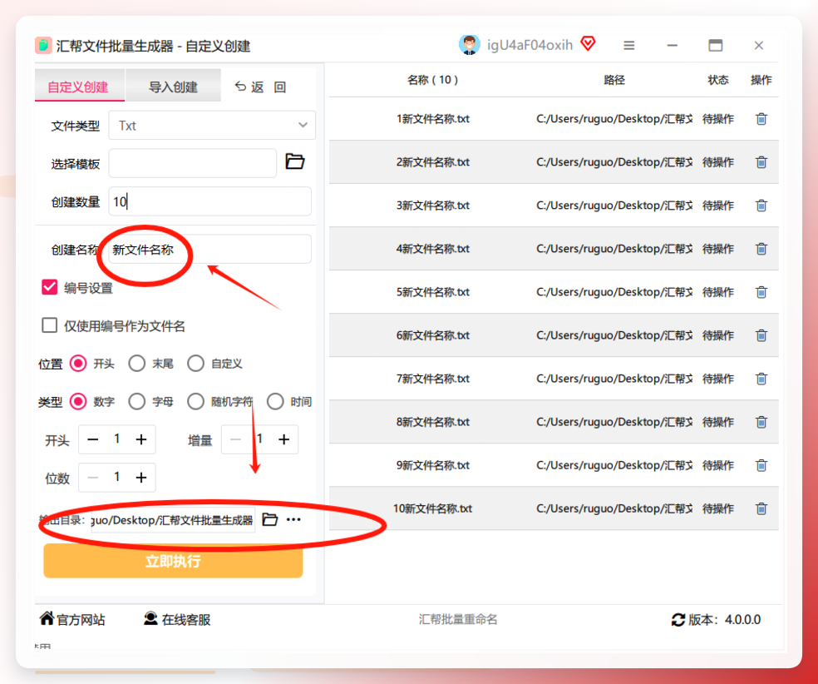818x684 pixels.
Task: Increase the 开头 start number
Action: tap(140, 439)
